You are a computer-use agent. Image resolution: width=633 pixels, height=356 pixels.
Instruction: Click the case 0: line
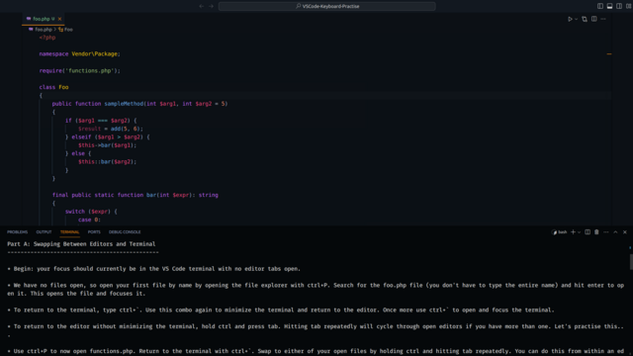pos(89,220)
